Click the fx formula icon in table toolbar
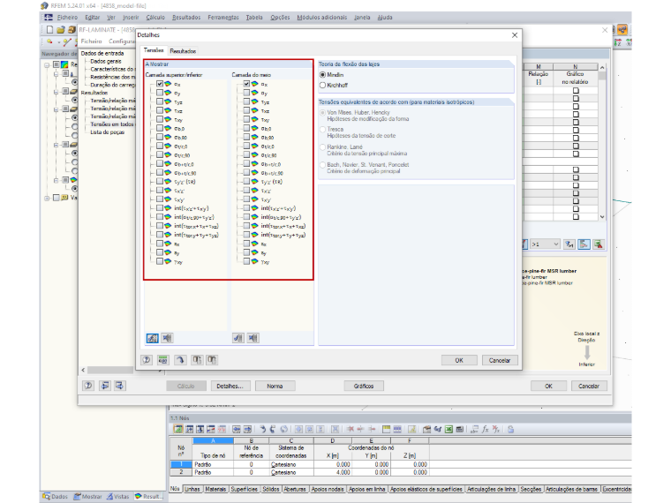This screenshot has height=503, width=671. tap(486, 429)
